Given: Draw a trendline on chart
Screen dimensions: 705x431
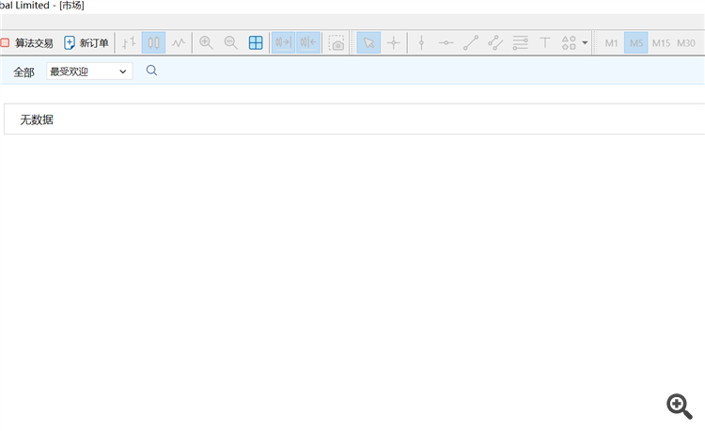Looking at the screenshot, I should [471, 43].
